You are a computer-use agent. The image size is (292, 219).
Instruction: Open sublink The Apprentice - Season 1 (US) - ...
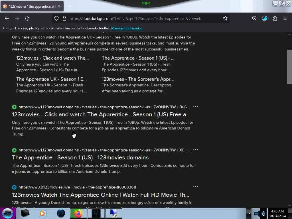(x=138, y=58)
